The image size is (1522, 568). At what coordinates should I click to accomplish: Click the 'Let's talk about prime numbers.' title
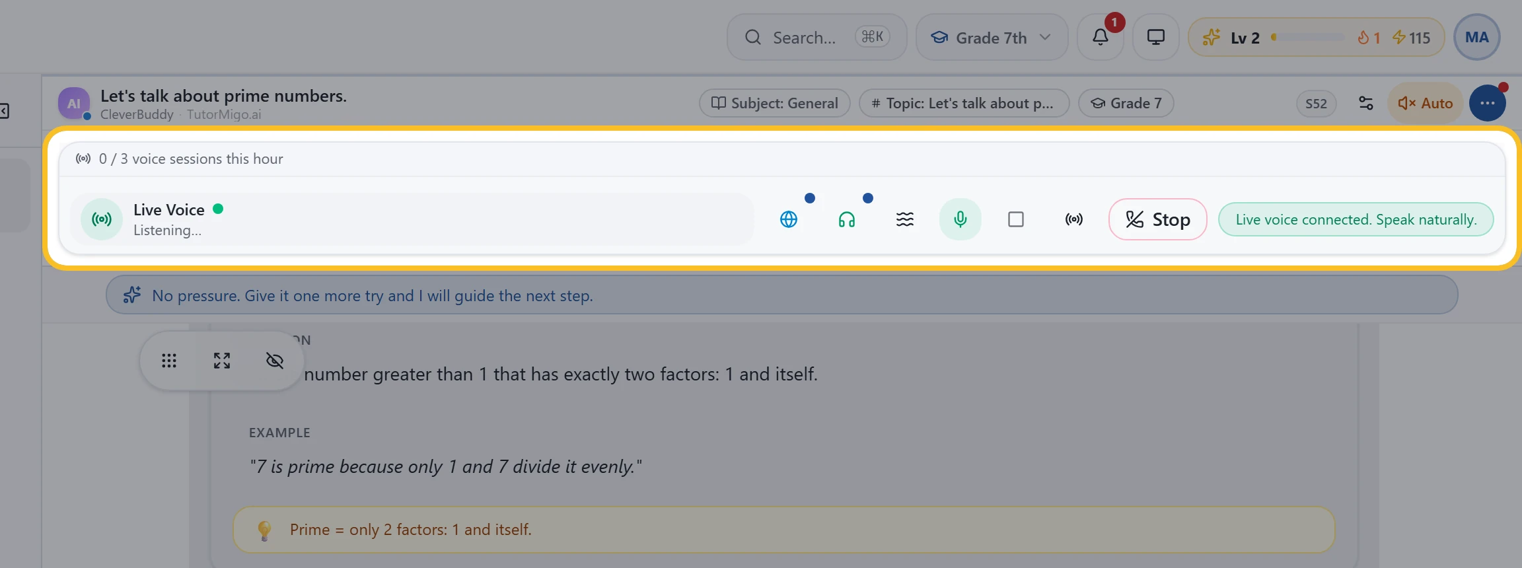click(223, 96)
